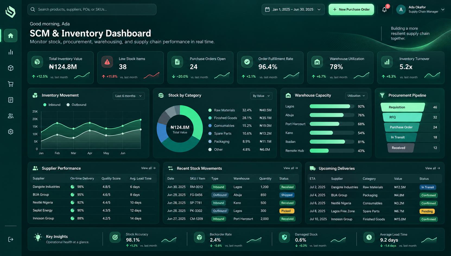The height and width of the screenshot is (256, 451).
Task: Open the settings gear sidebar icon
Action: coord(11,132)
